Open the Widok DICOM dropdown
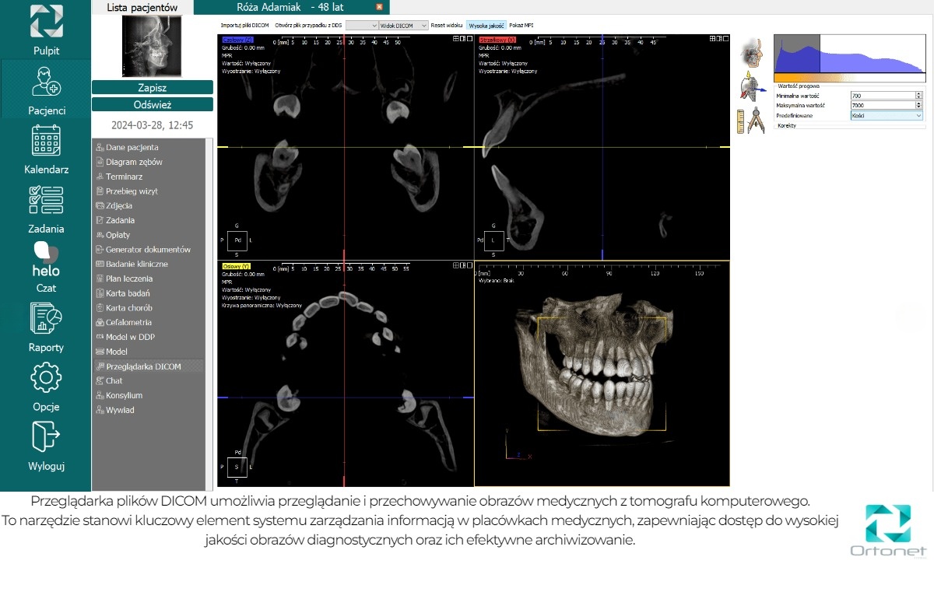The width and height of the screenshot is (941, 613). point(403,26)
